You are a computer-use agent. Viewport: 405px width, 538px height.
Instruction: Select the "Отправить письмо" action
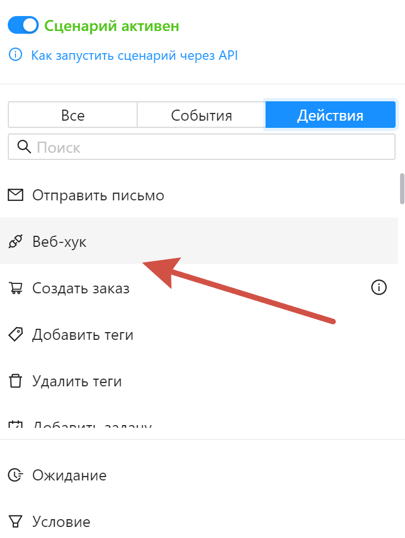pos(98,195)
